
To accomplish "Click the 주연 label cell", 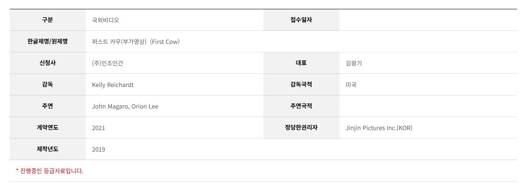I will coord(48,106).
